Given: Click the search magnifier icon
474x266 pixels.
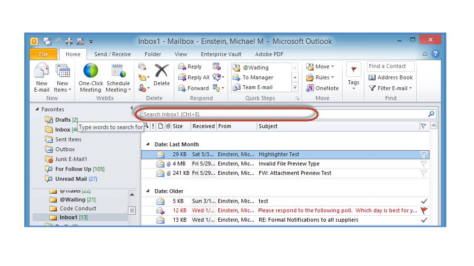Looking at the screenshot, I should [x=432, y=114].
